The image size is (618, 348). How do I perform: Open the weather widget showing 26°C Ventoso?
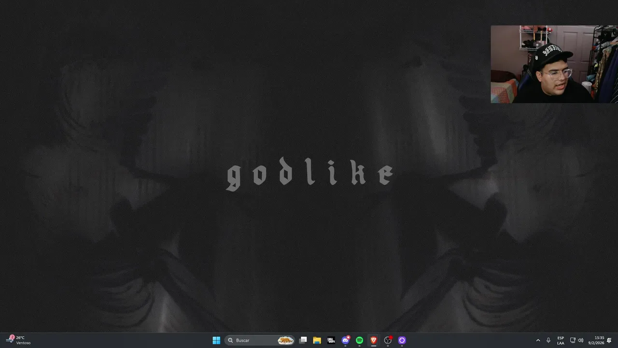[18, 340]
